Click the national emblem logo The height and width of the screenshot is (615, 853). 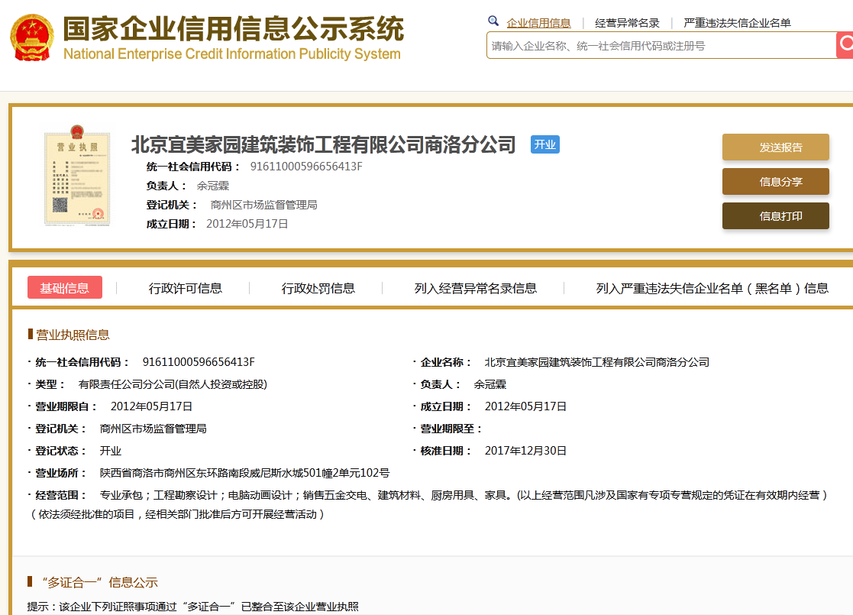(32, 37)
